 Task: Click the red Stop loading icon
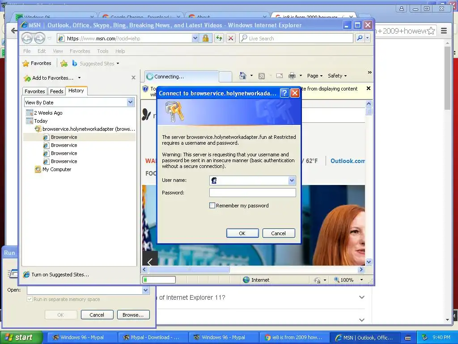pos(231,39)
